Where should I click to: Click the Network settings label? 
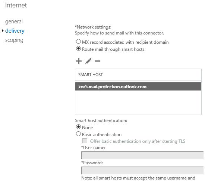click(93, 27)
